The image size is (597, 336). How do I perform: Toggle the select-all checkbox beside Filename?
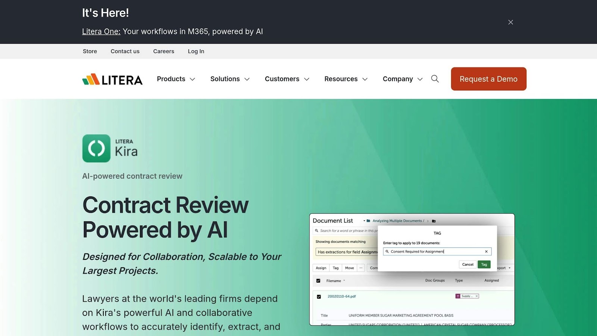coord(318,281)
